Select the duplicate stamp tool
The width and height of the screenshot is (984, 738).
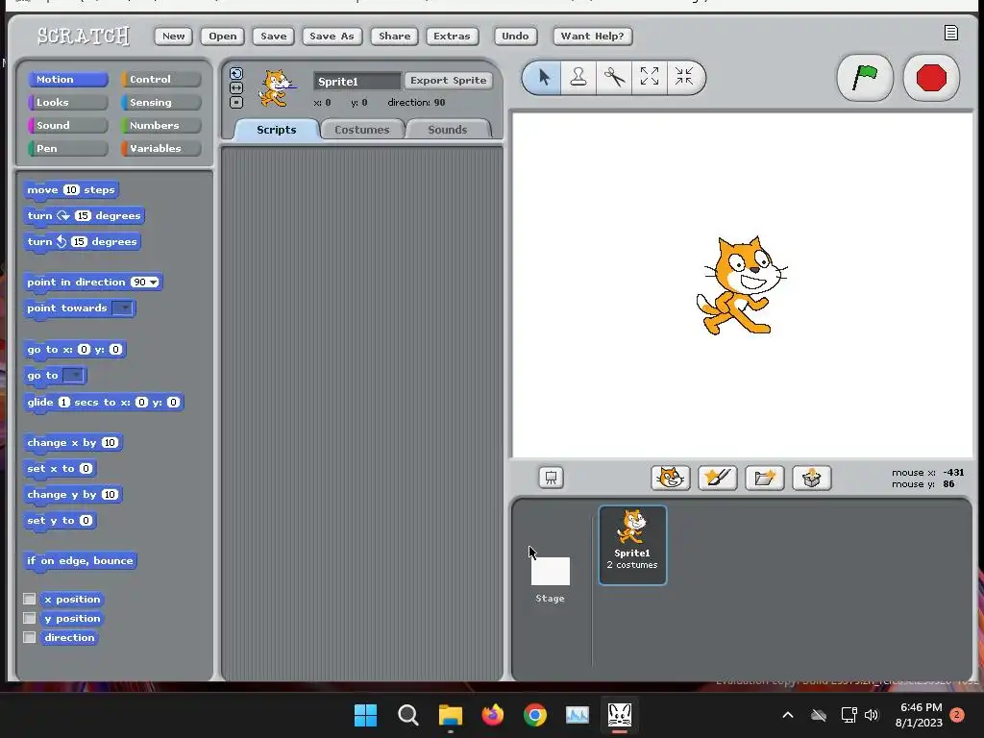tap(578, 77)
